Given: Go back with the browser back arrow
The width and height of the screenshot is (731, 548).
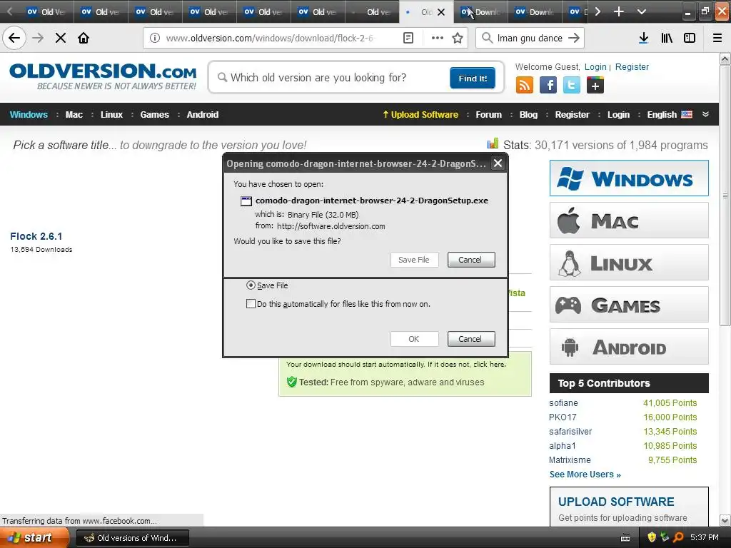Looking at the screenshot, I should [14, 39].
